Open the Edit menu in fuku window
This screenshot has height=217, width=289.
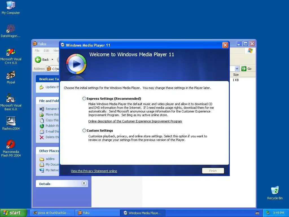point(46,51)
